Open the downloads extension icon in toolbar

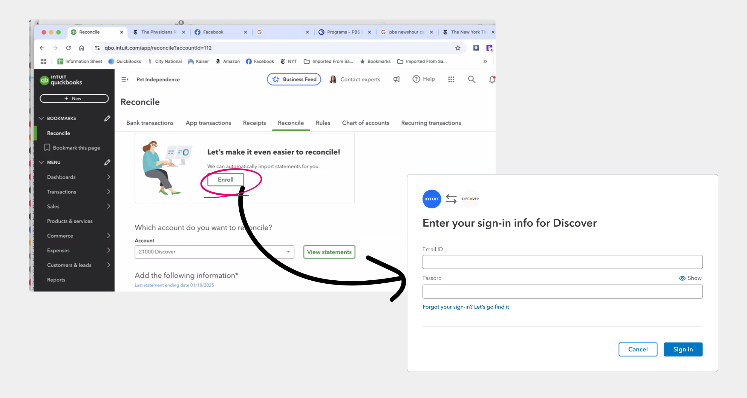point(476,48)
